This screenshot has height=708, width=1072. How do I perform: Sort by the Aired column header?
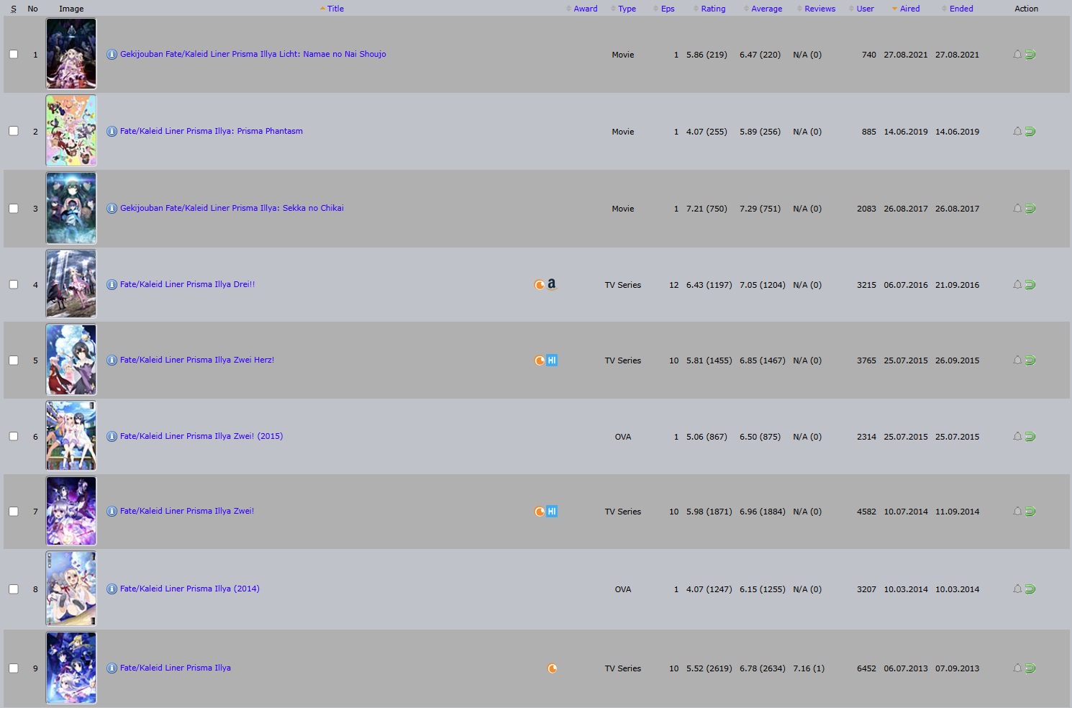click(x=909, y=9)
